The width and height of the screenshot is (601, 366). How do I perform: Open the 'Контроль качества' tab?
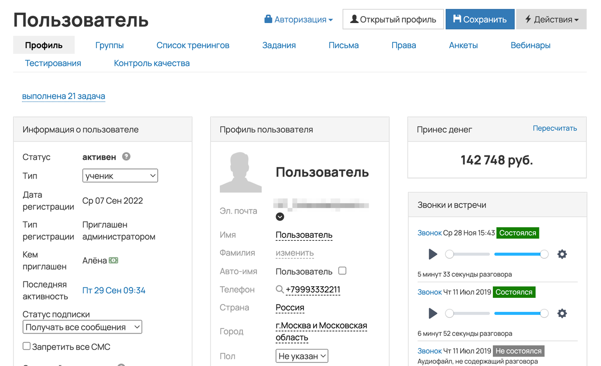(152, 63)
